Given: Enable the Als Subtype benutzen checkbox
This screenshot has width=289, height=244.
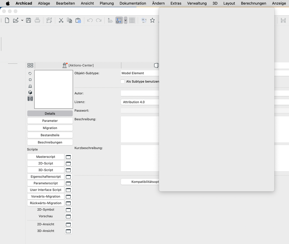Looking at the screenshot, I should click(122, 81).
